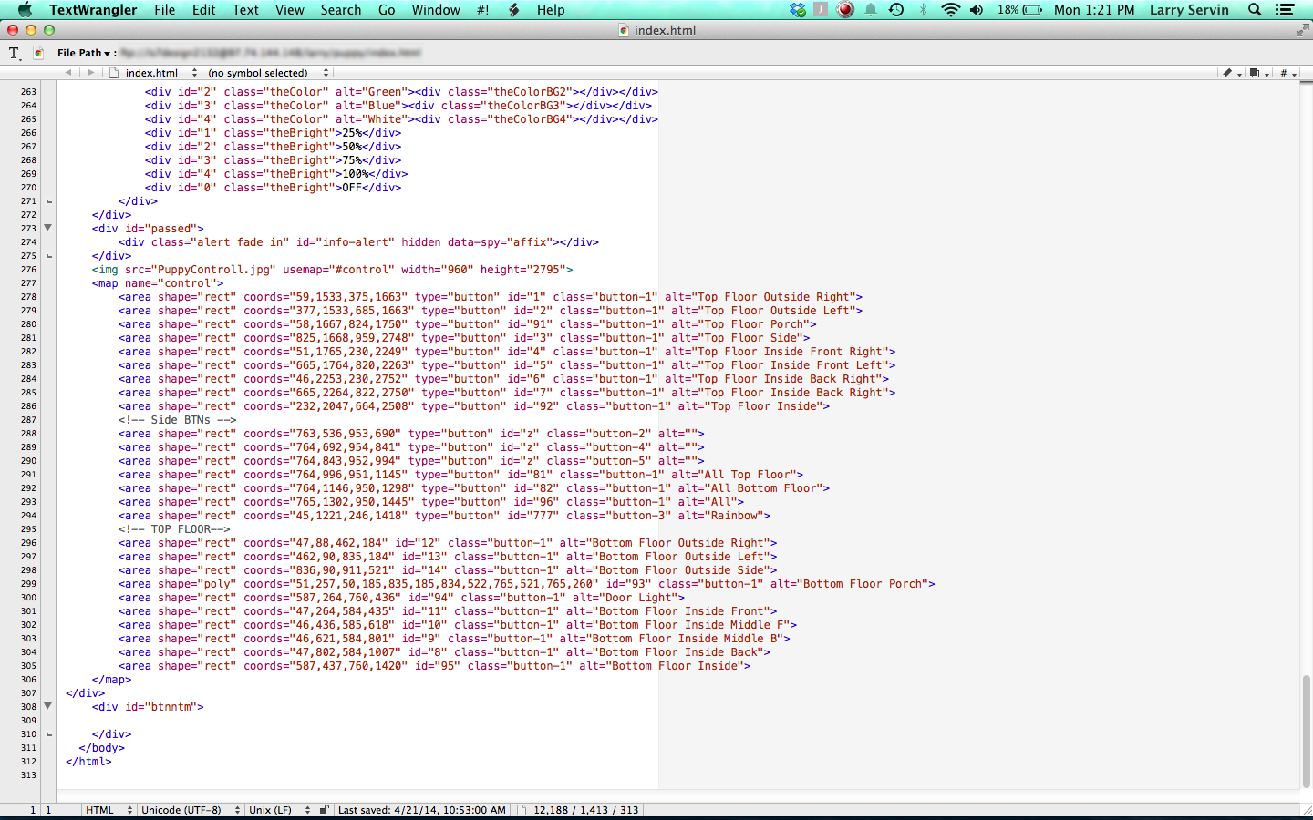Click the resize grip at window corner
The height and width of the screenshot is (820, 1313).
point(1306,810)
